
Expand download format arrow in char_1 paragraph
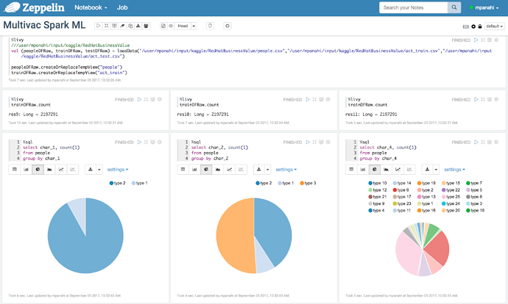click(99, 170)
